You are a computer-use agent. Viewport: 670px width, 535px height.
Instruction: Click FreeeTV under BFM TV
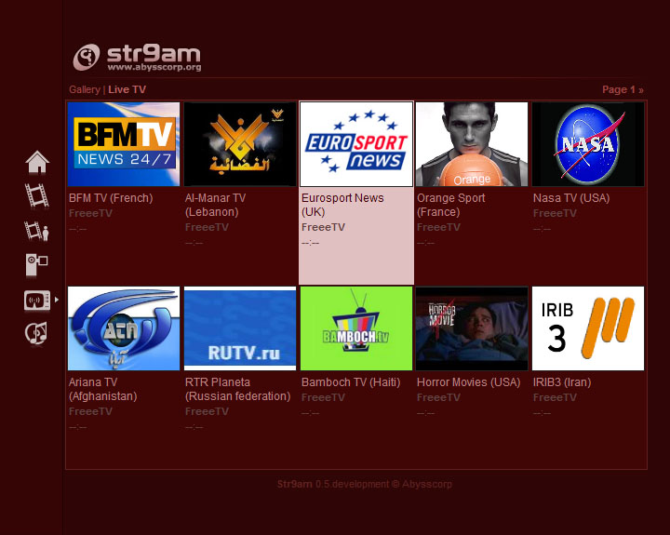(x=90, y=213)
